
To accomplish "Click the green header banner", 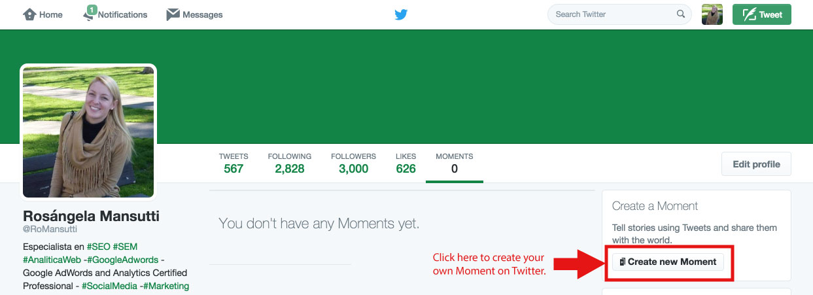I will coord(458,85).
